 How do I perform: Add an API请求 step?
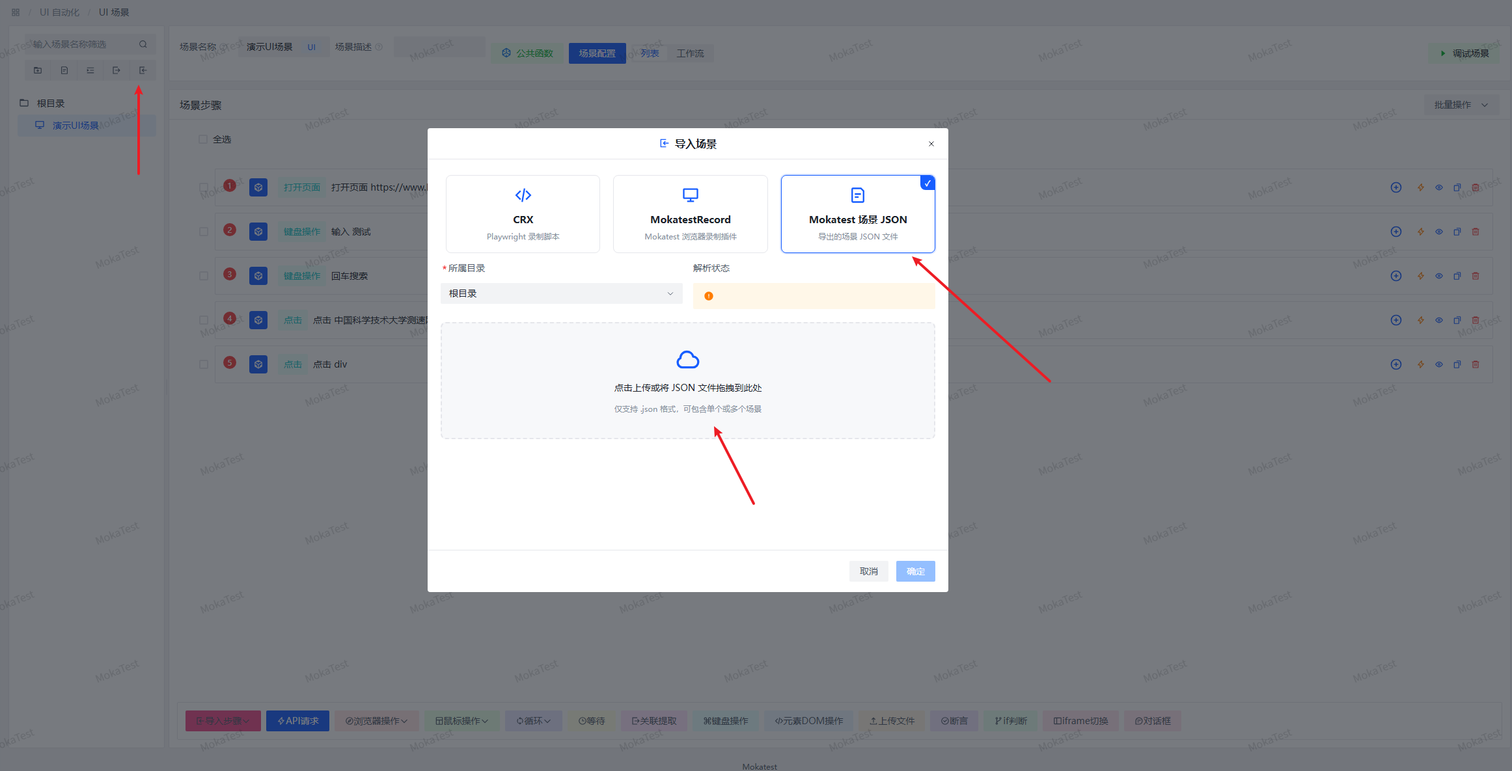pos(297,721)
